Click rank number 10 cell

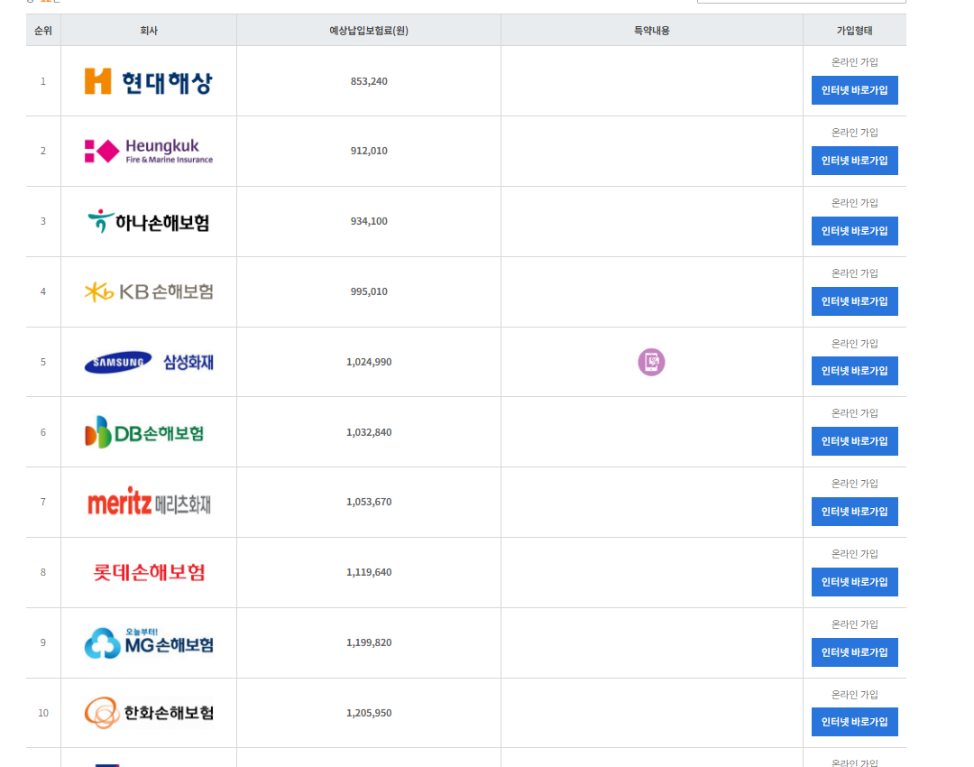(x=43, y=713)
